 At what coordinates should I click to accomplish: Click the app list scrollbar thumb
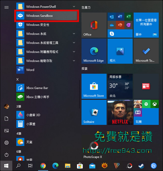coord(79,94)
